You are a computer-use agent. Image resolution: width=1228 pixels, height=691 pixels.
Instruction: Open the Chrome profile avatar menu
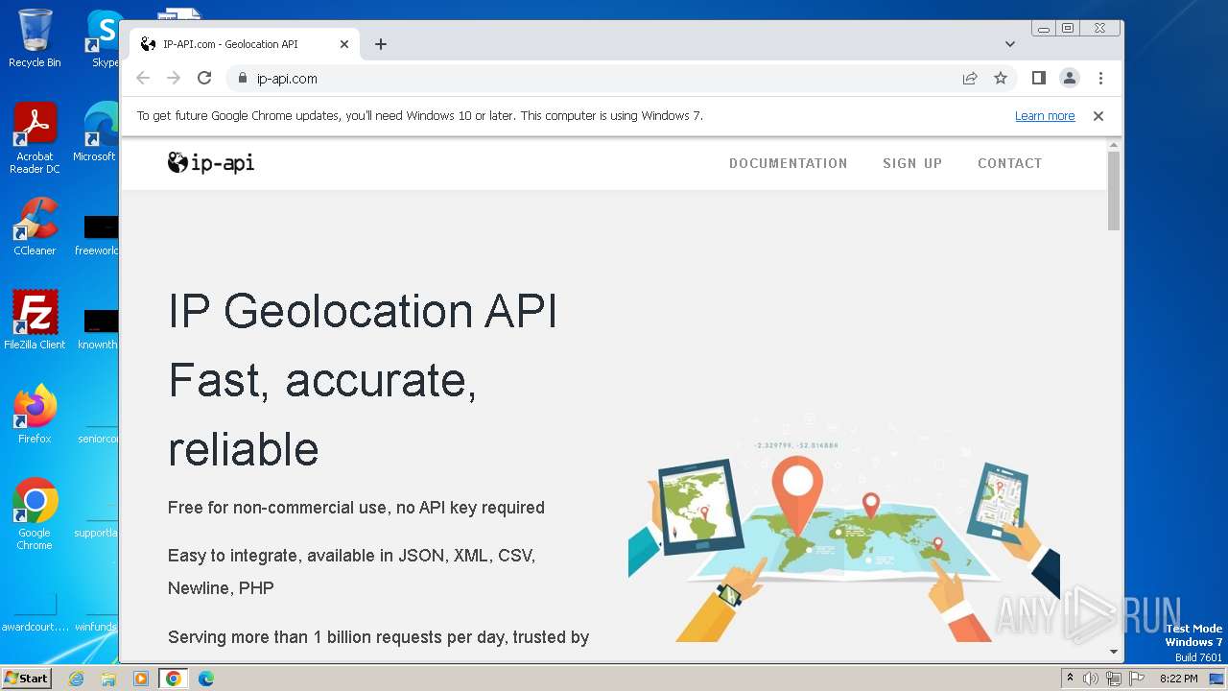pyautogui.click(x=1070, y=79)
